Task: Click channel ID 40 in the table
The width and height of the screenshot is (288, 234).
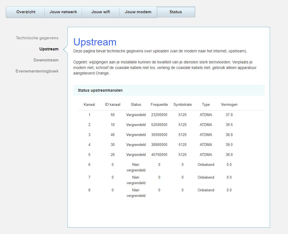Action: pos(113,135)
